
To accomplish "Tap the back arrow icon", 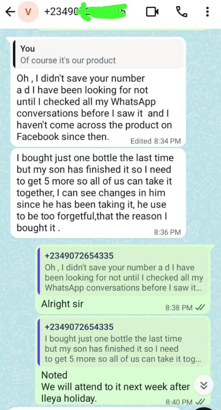I will point(10,12).
